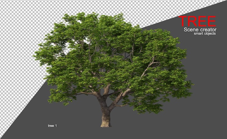Click the number 1 in the tree label
The height and width of the screenshot is (139, 227).
56,126
